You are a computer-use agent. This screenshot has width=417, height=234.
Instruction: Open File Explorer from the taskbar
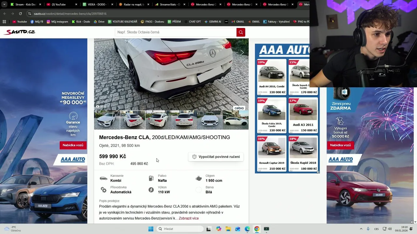click(x=228, y=229)
